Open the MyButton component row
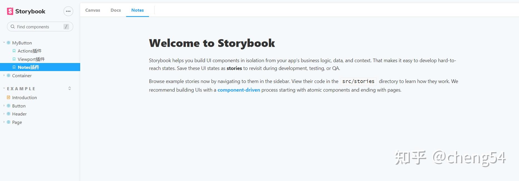Viewport: 519px width, 181px height. (x=40, y=43)
